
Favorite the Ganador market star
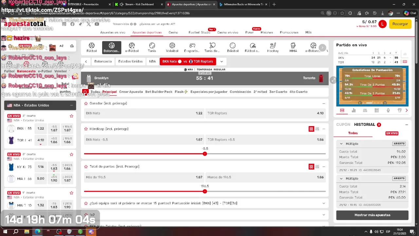point(86,103)
